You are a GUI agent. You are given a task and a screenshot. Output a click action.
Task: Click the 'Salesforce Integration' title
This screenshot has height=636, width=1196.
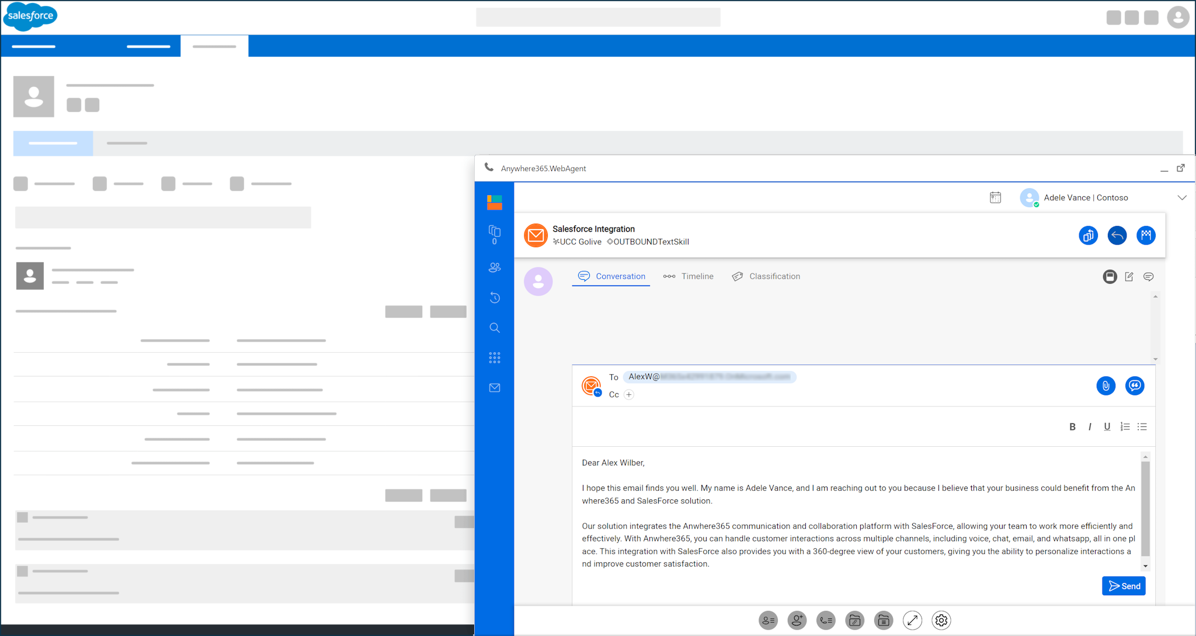(x=593, y=229)
